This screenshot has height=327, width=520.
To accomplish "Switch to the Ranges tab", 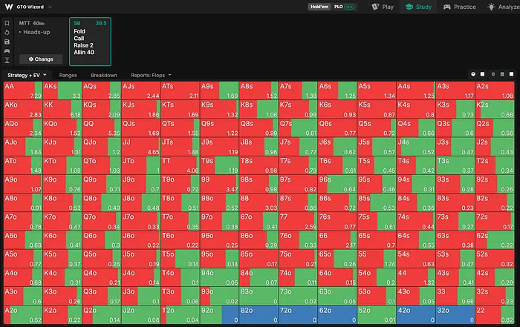I will coord(68,75).
